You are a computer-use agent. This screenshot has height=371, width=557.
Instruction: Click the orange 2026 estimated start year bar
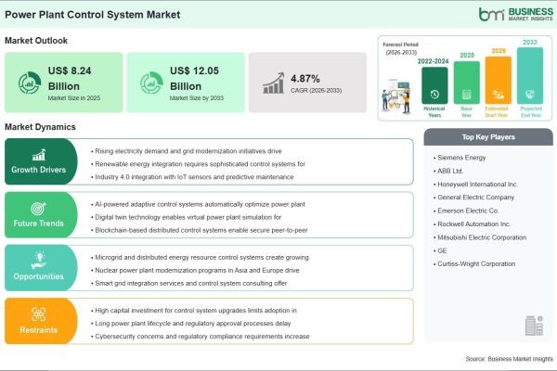498,81
